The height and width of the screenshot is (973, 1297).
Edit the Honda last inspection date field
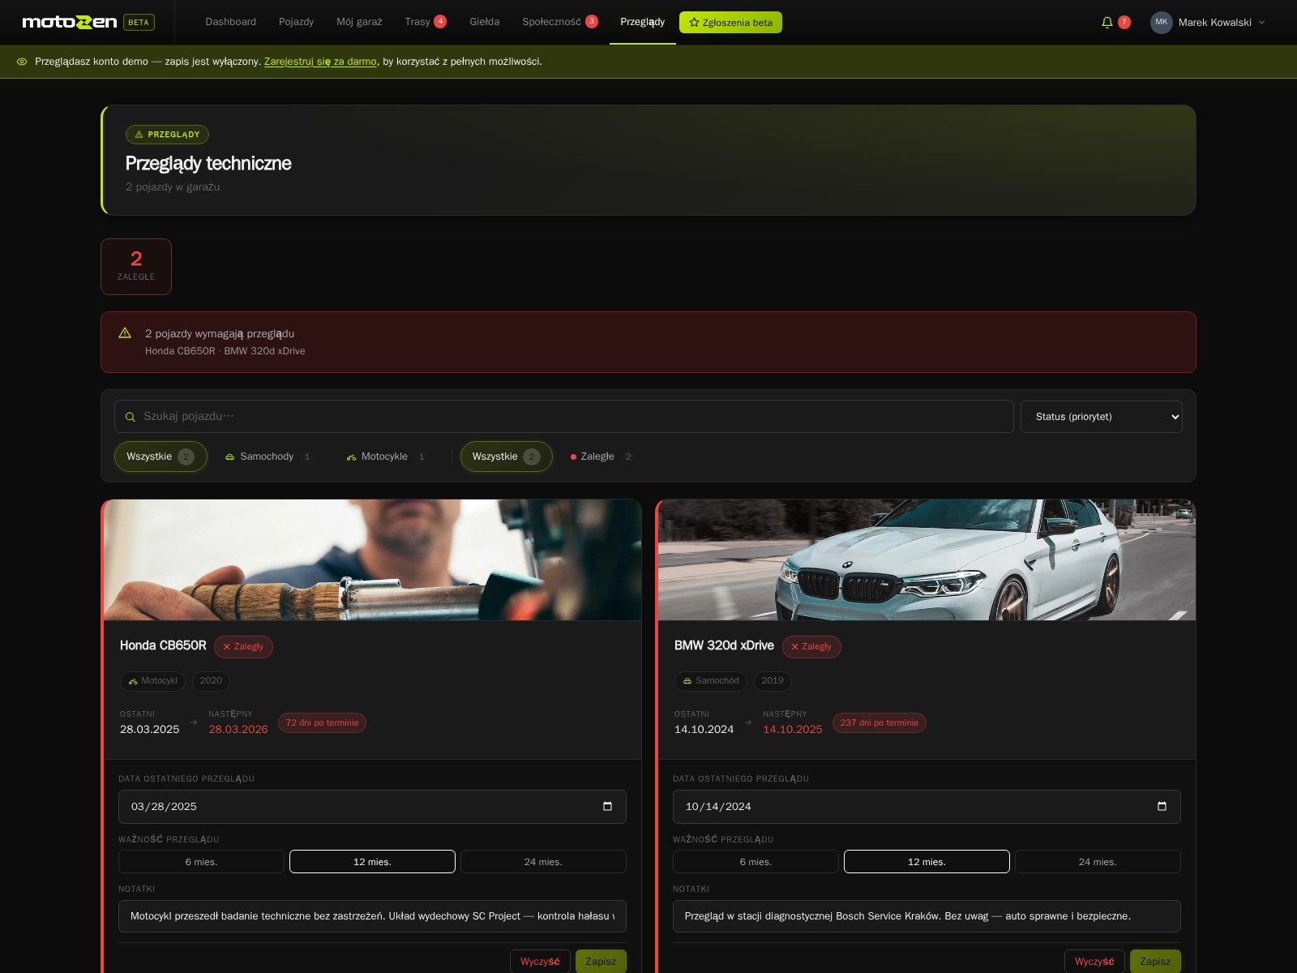pyautogui.click(x=372, y=807)
